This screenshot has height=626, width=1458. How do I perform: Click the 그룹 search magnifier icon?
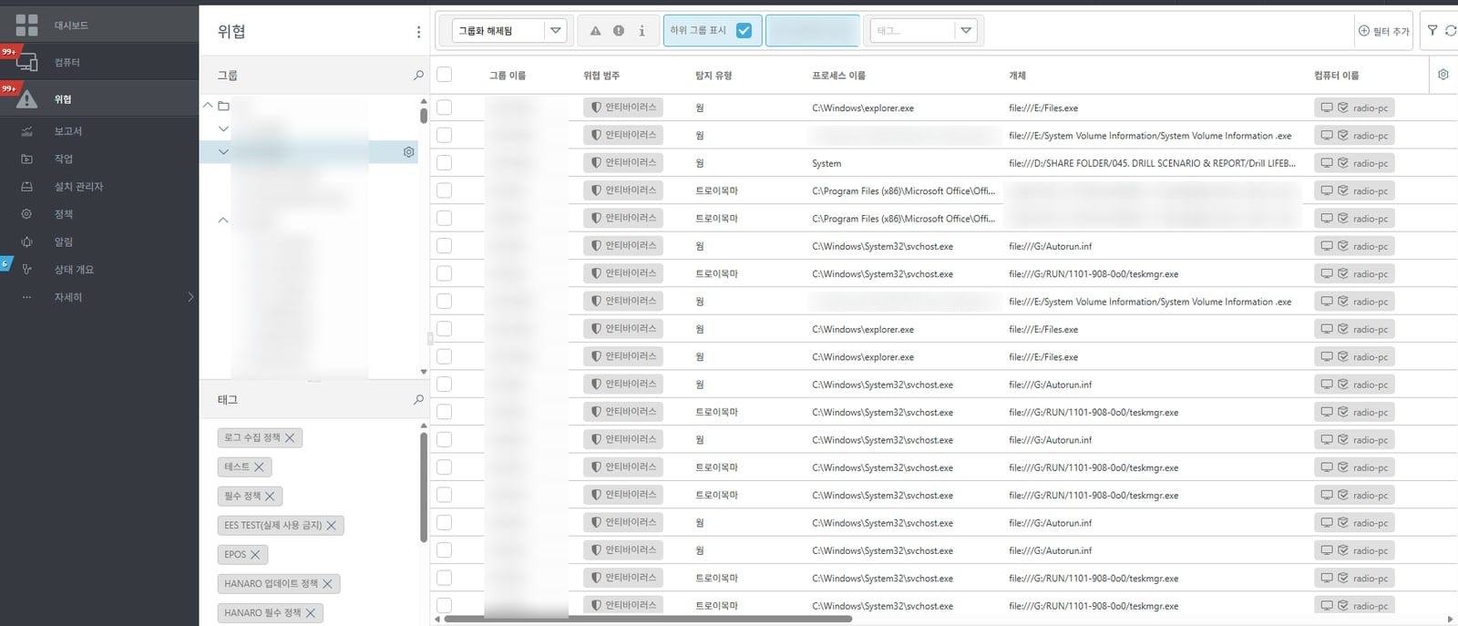(418, 75)
